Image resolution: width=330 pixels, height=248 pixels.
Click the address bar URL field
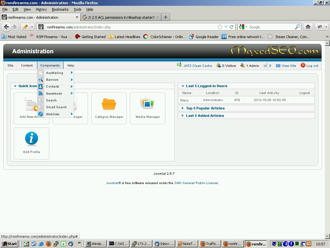[x=131, y=27]
